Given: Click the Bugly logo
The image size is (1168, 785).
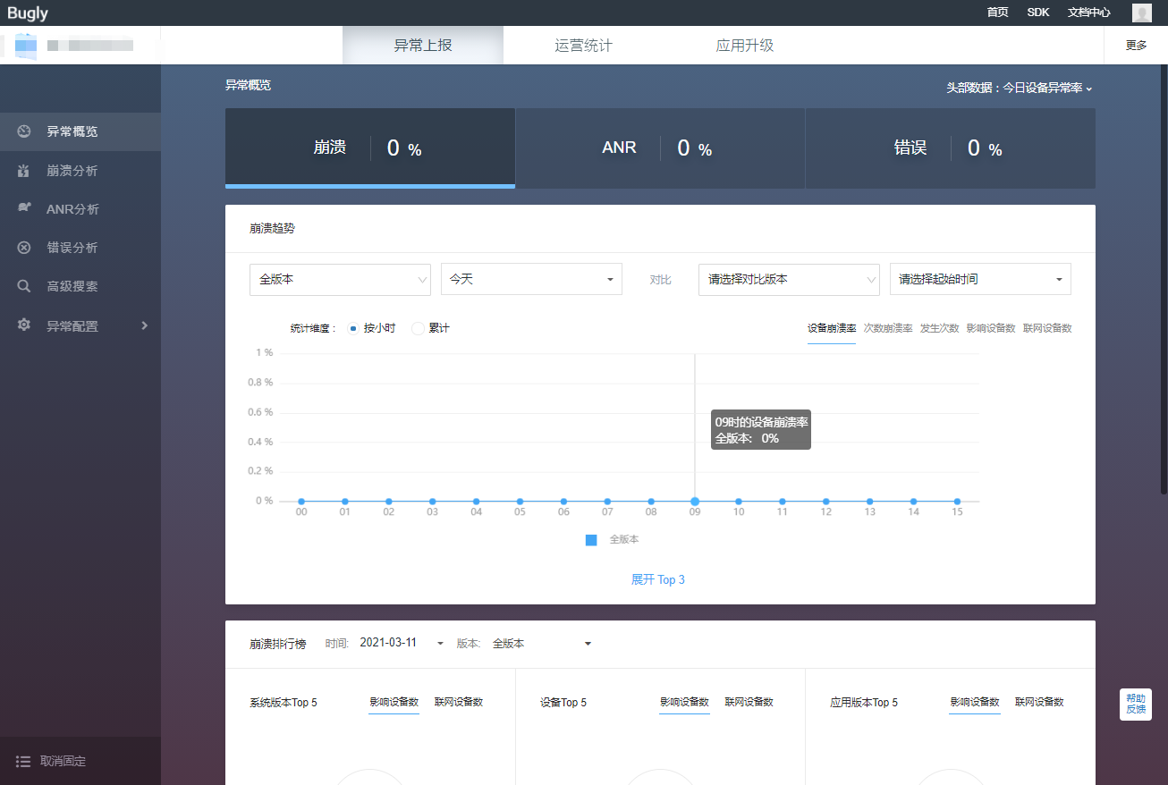Looking at the screenshot, I should [x=28, y=13].
